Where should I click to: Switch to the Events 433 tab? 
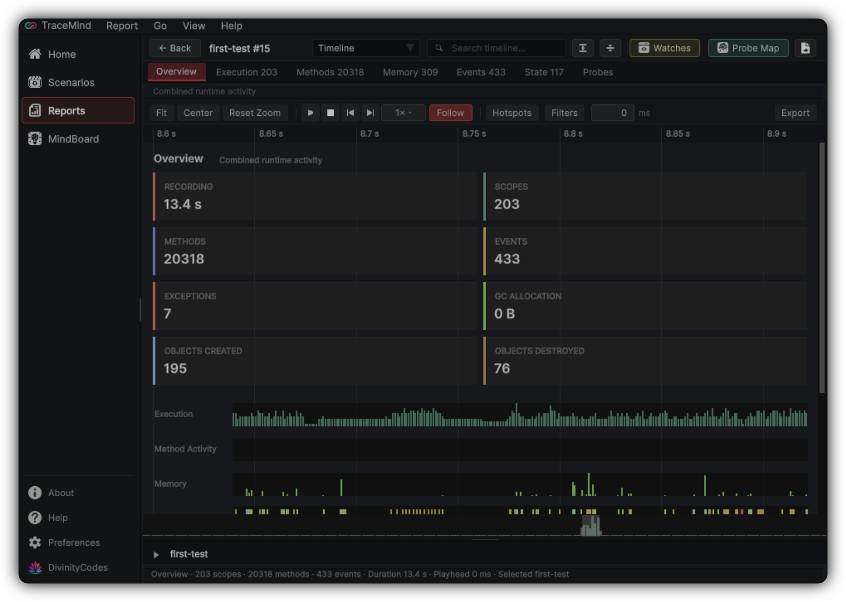point(481,72)
